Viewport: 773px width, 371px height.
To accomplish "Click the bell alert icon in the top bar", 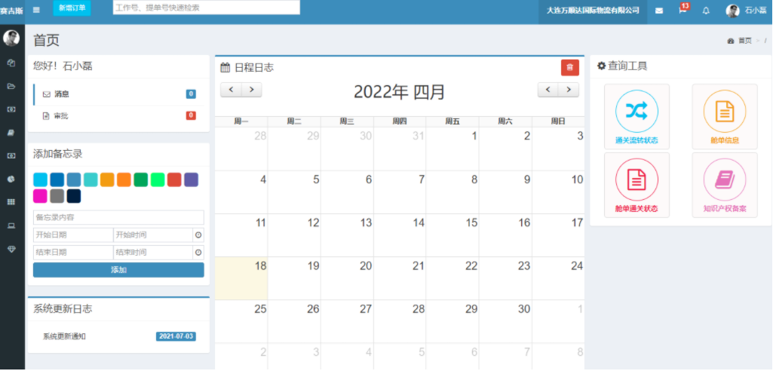I will pyautogui.click(x=706, y=11).
